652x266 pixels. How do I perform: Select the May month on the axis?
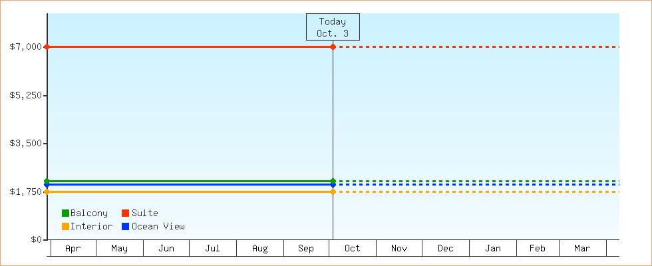pyautogui.click(x=120, y=248)
